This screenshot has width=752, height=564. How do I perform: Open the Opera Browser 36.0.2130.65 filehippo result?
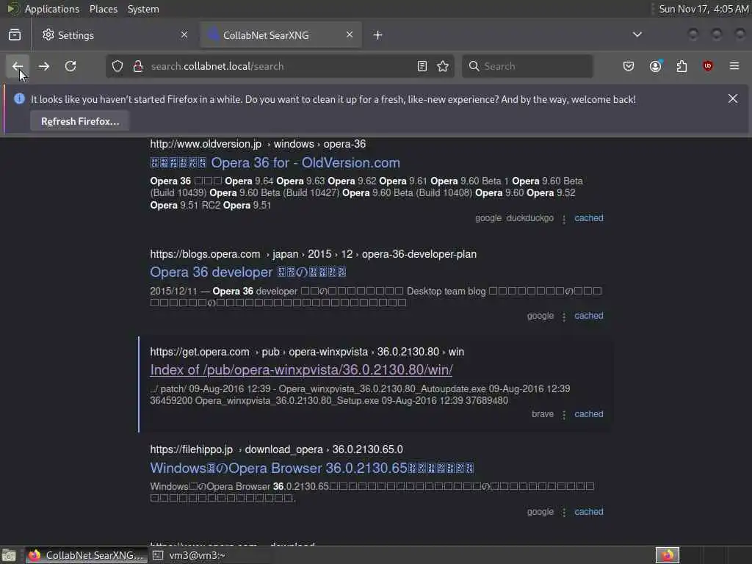(311, 468)
